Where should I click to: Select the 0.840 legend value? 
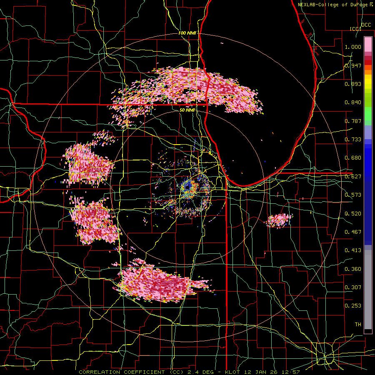point(353,102)
